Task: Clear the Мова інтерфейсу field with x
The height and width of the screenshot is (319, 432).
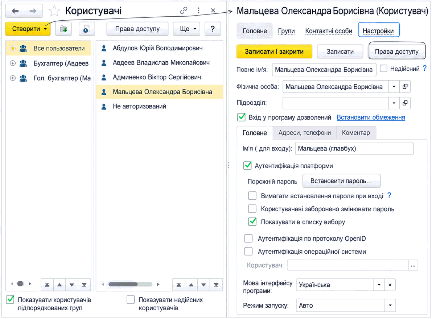Action: [390, 285]
